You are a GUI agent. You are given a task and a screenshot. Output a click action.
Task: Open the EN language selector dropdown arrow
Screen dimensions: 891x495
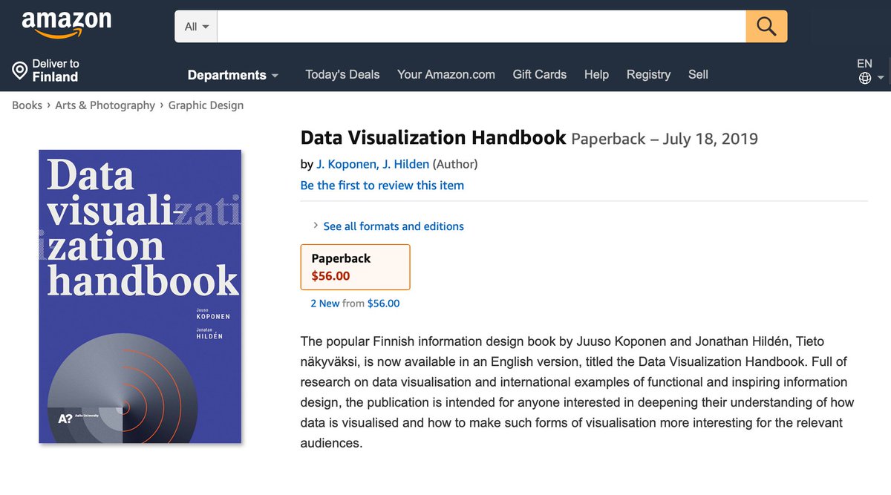[x=881, y=78]
